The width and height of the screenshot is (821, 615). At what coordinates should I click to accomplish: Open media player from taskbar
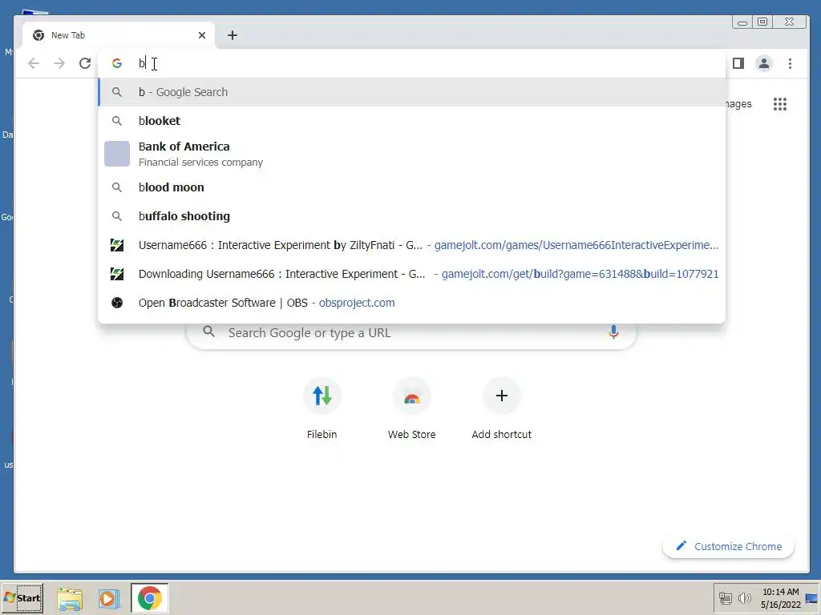(x=109, y=598)
